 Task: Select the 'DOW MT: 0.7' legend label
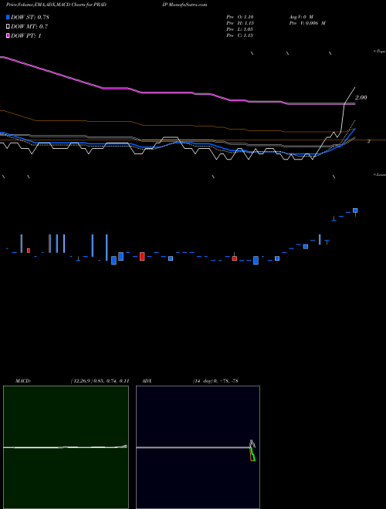pos(29,27)
